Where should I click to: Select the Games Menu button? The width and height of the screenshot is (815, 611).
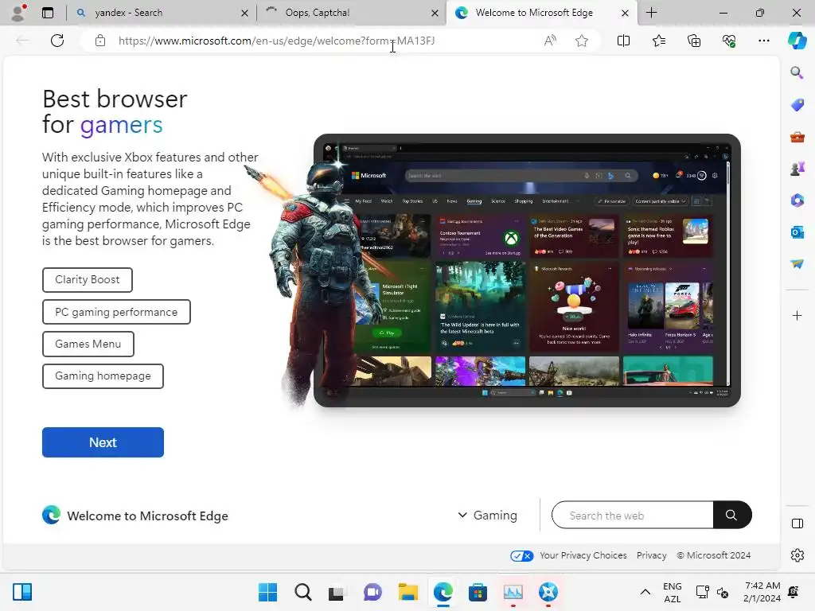(88, 344)
